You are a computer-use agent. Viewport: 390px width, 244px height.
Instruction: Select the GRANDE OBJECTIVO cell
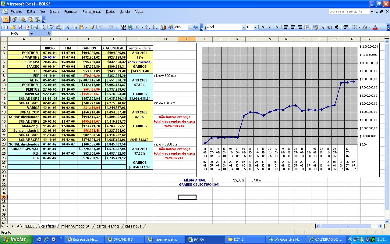[195, 185]
